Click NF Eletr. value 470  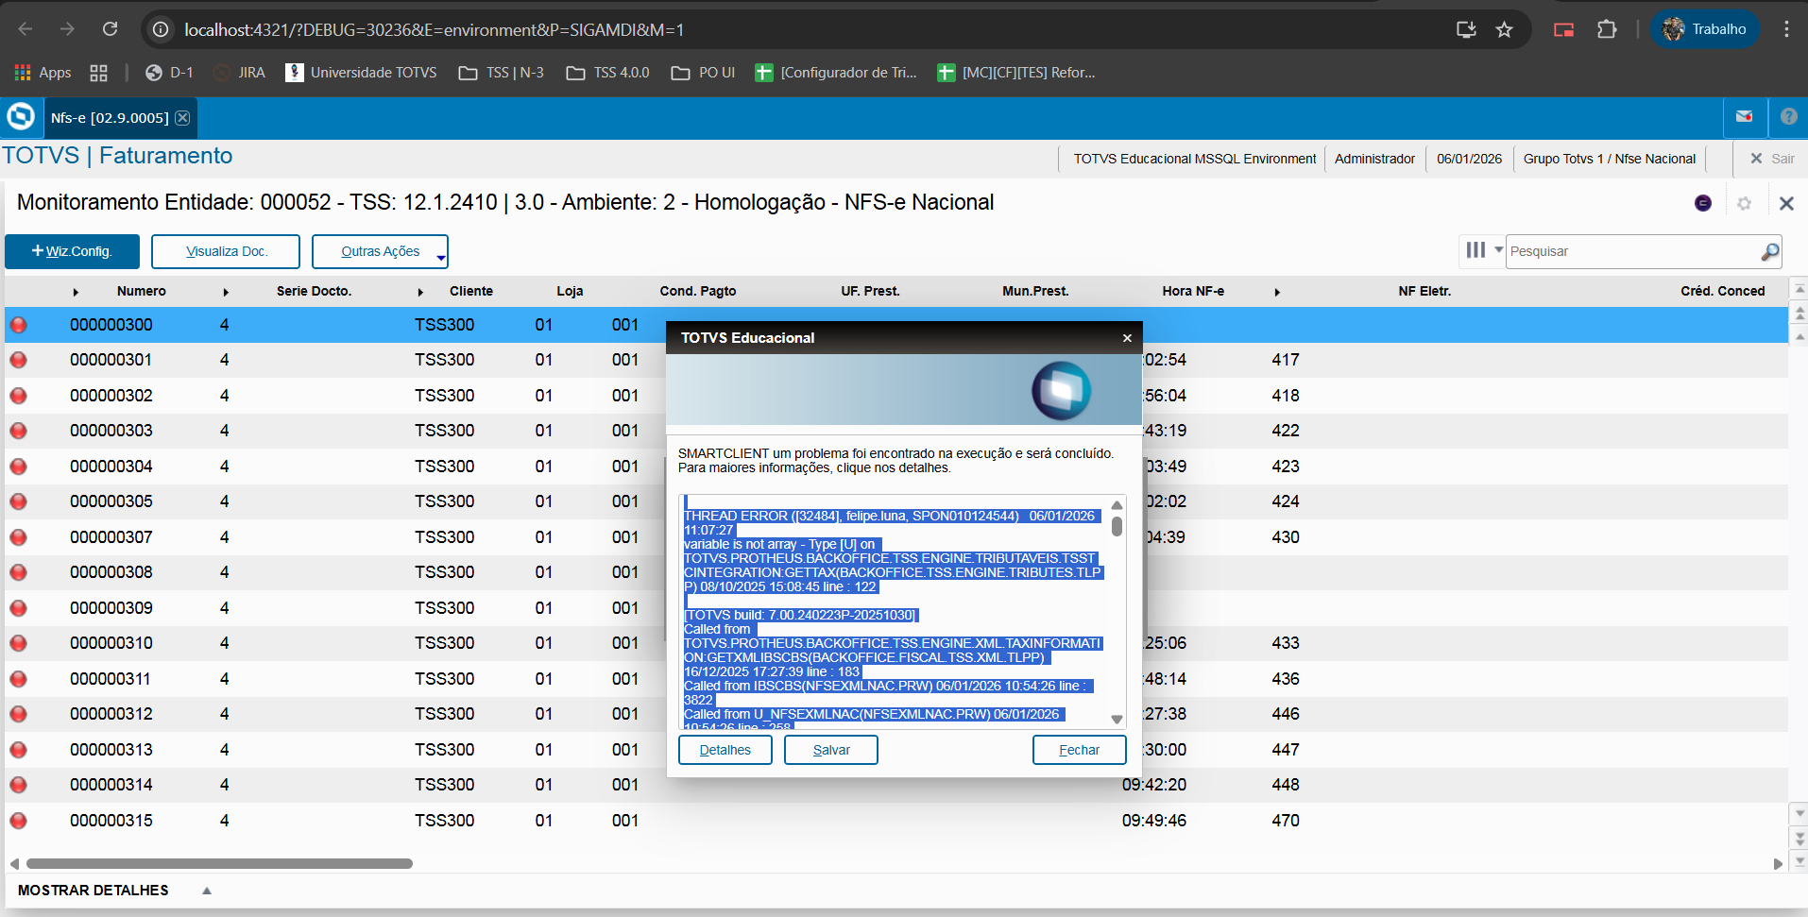pyautogui.click(x=1286, y=821)
